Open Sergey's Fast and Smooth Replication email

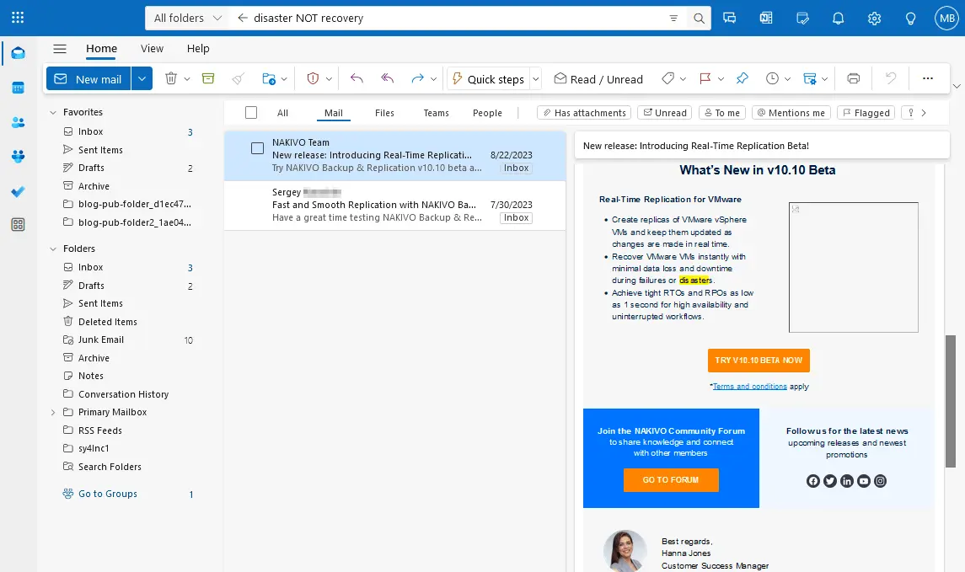click(x=394, y=206)
